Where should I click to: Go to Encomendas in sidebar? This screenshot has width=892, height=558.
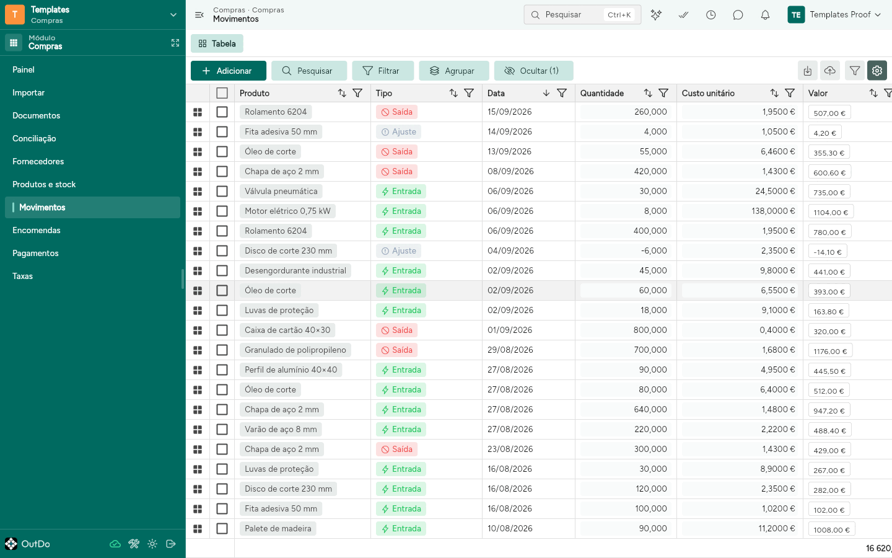[92, 230]
